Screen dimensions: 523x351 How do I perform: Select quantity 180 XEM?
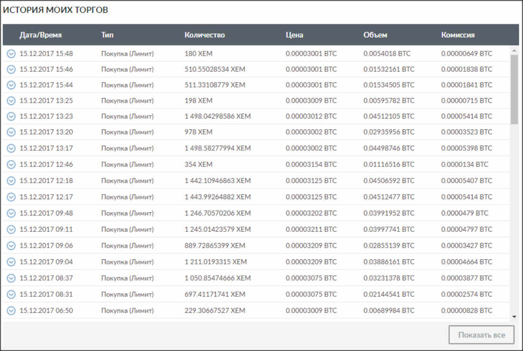tap(198, 54)
